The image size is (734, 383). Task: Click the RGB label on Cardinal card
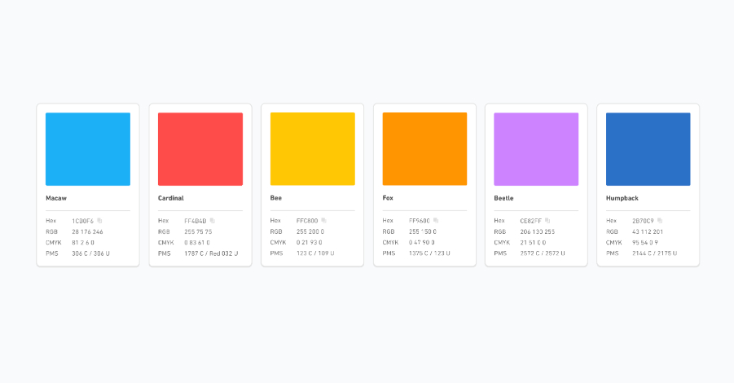(164, 231)
